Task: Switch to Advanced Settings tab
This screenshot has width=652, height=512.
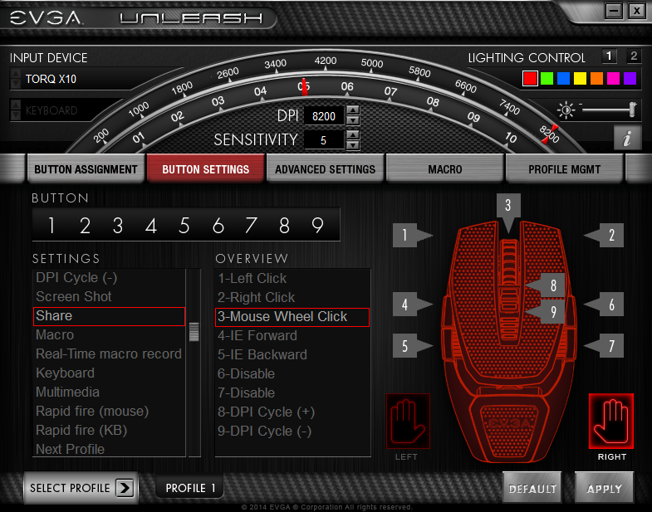Action: (x=325, y=169)
